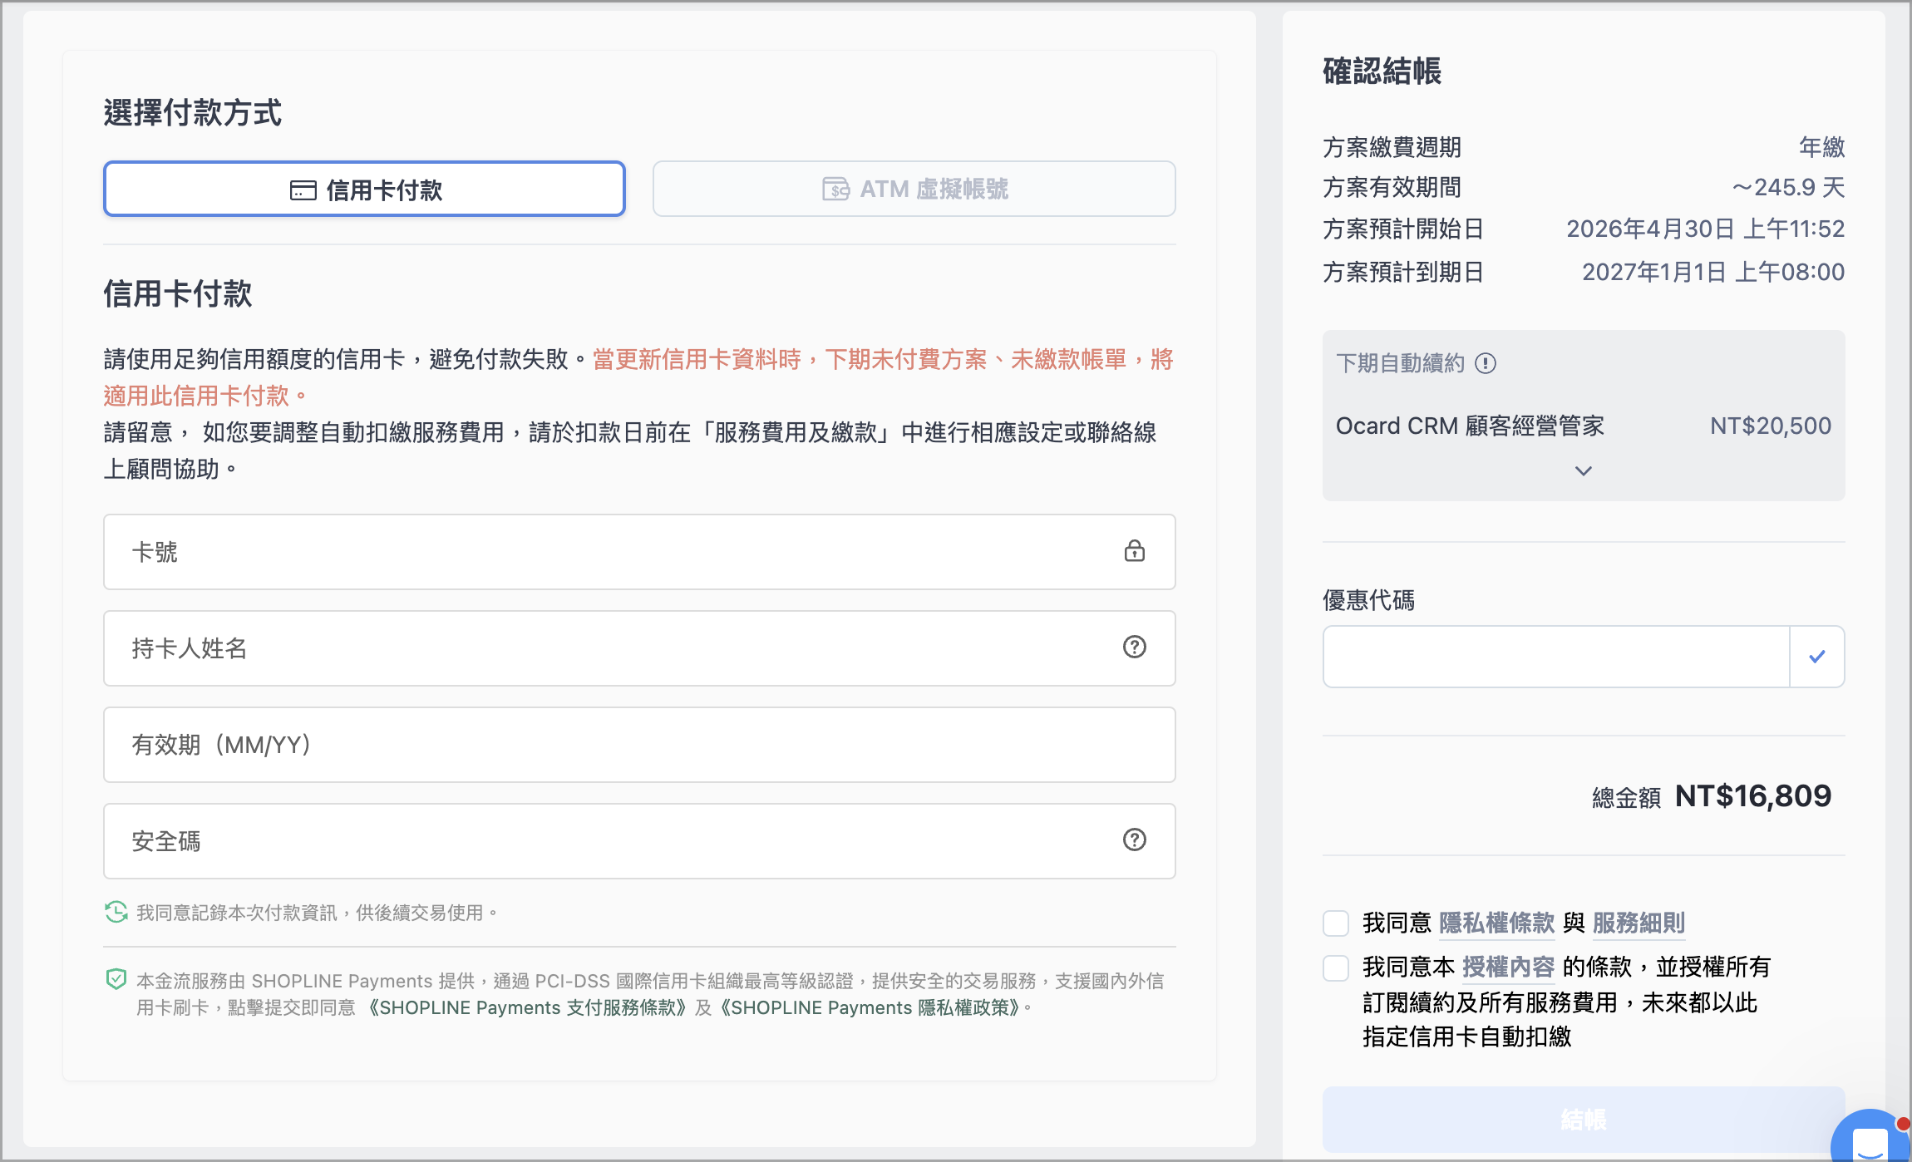Click the plan price NT$20,500

click(1770, 426)
